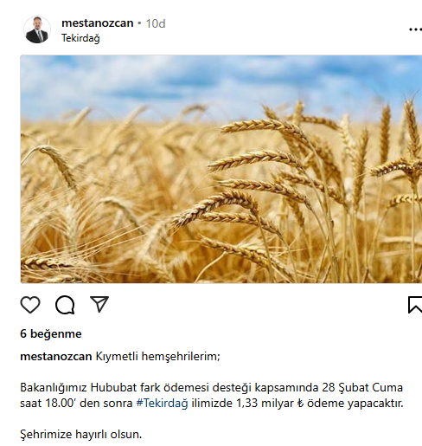
Task: Click the 10d post timestamp
Action: point(156,23)
